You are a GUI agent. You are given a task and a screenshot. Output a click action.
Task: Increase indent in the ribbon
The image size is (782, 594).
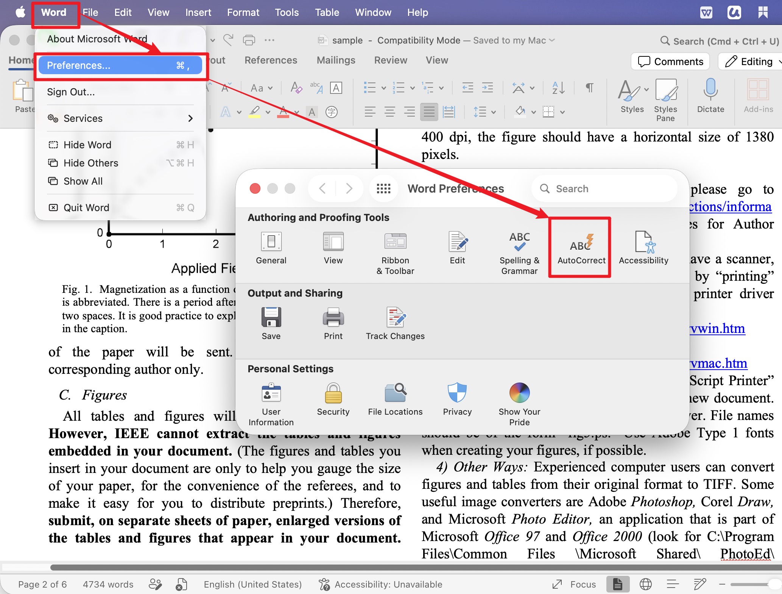[x=487, y=88]
